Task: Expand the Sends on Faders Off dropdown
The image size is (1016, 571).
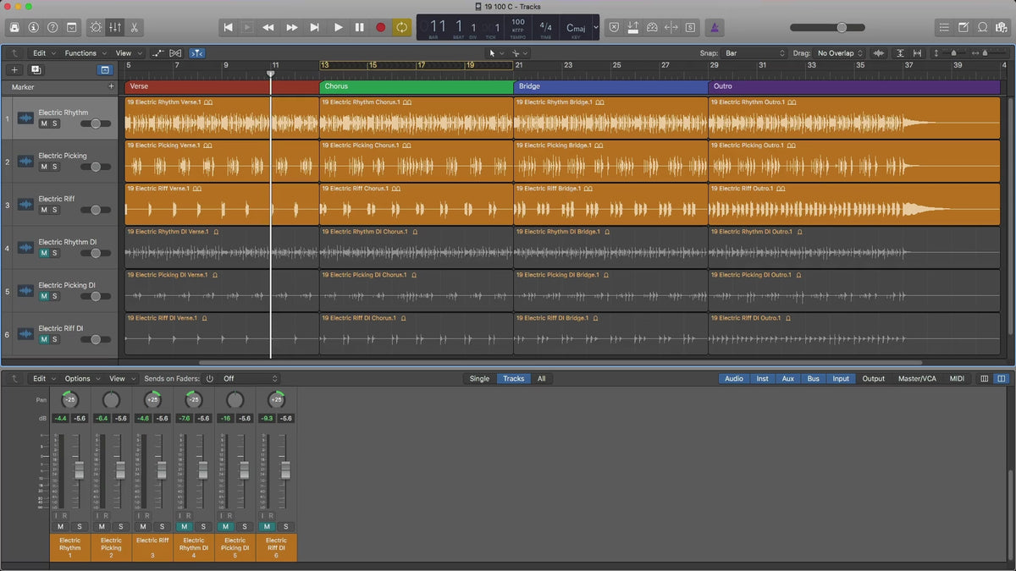Action: [x=250, y=379]
